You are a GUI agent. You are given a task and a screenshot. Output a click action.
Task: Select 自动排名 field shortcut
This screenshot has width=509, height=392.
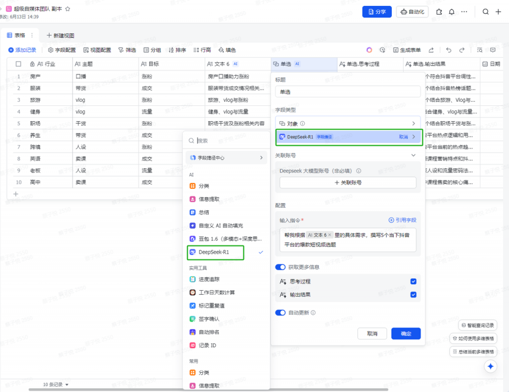[x=204, y=332]
